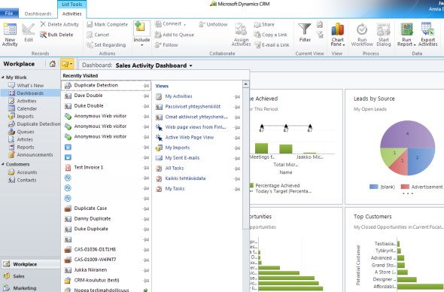444x292 pixels.
Task: Open the Danny Duplicate recent record
Action: point(93,219)
